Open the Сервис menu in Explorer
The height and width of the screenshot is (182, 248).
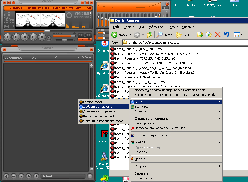tap(173, 27)
